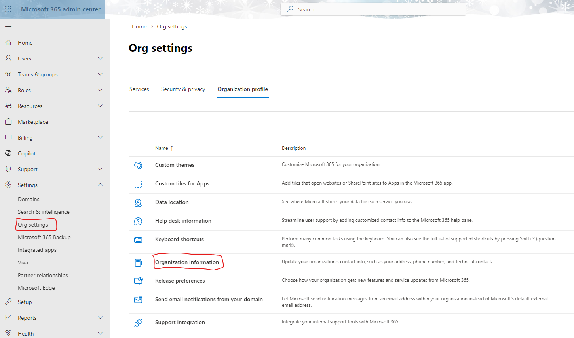Image resolution: width=574 pixels, height=338 pixels.
Task: Open Help desk information setting
Action: coord(183,221)
